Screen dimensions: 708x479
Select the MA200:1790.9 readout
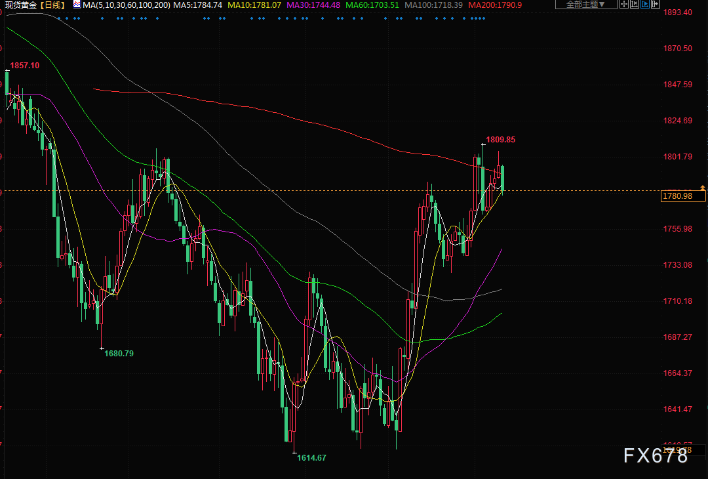click(x=495, y=5)
